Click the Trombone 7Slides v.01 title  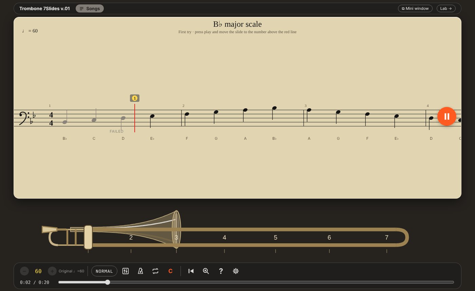[44, 8]
